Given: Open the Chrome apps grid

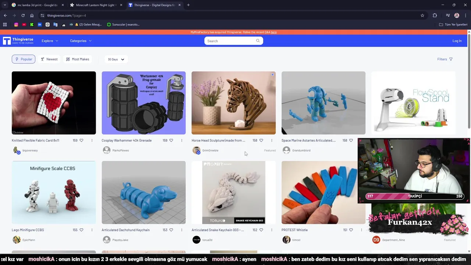Looking at the screenshot, I should (5, 25).
